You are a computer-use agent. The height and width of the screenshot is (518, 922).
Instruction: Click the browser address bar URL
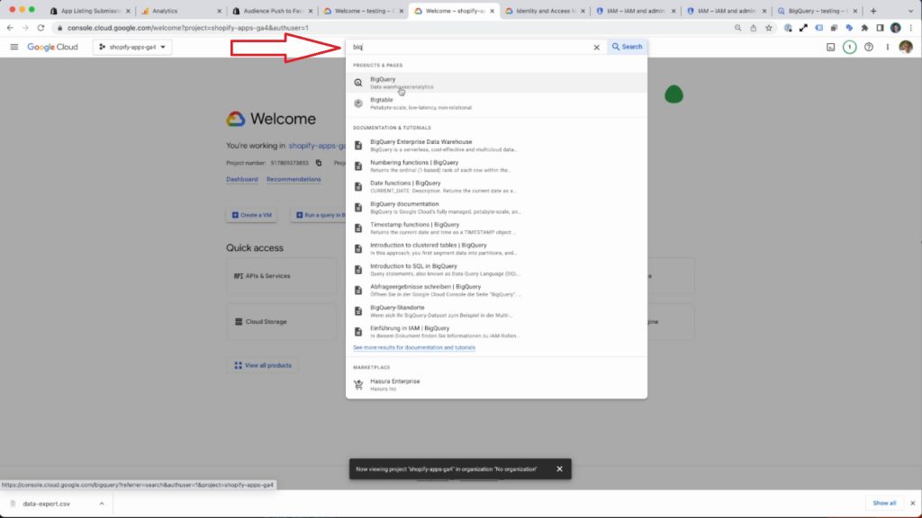(187, 28)
